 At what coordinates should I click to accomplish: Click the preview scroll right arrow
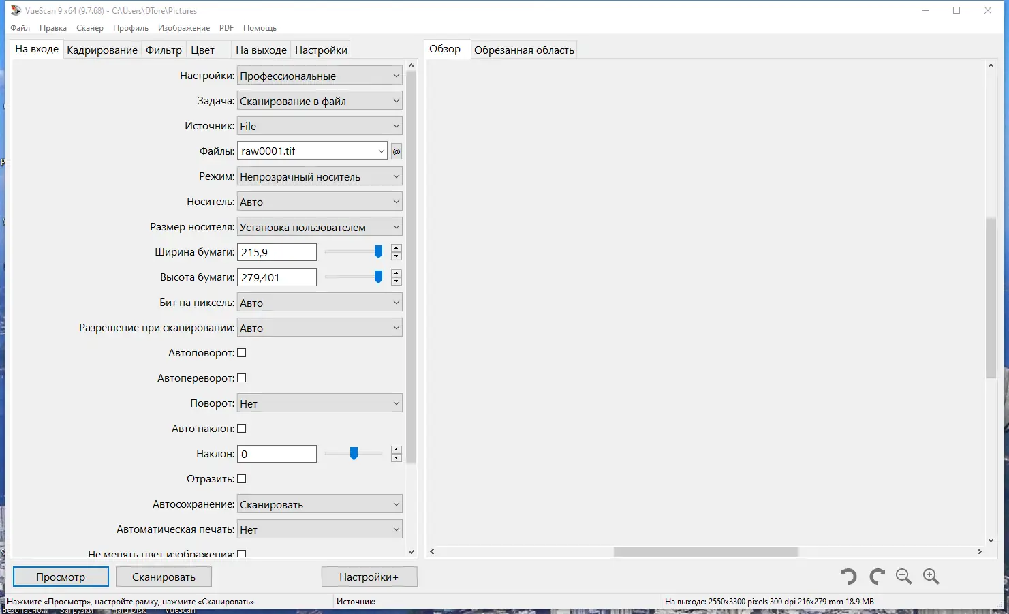pos(980,551)
